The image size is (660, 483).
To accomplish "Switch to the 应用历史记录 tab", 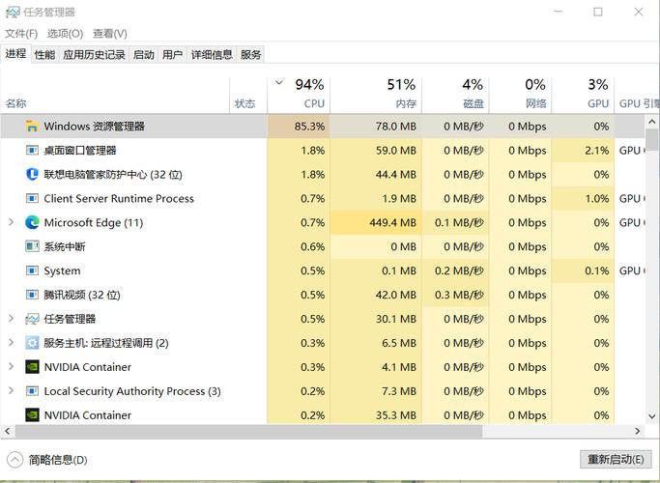I will [x=94, y=54].
